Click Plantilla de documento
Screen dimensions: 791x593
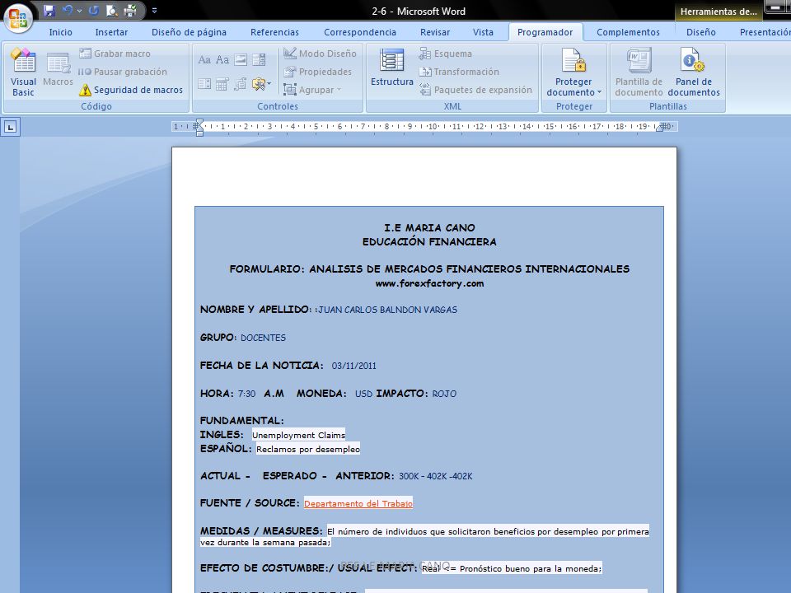coord(639,72)
